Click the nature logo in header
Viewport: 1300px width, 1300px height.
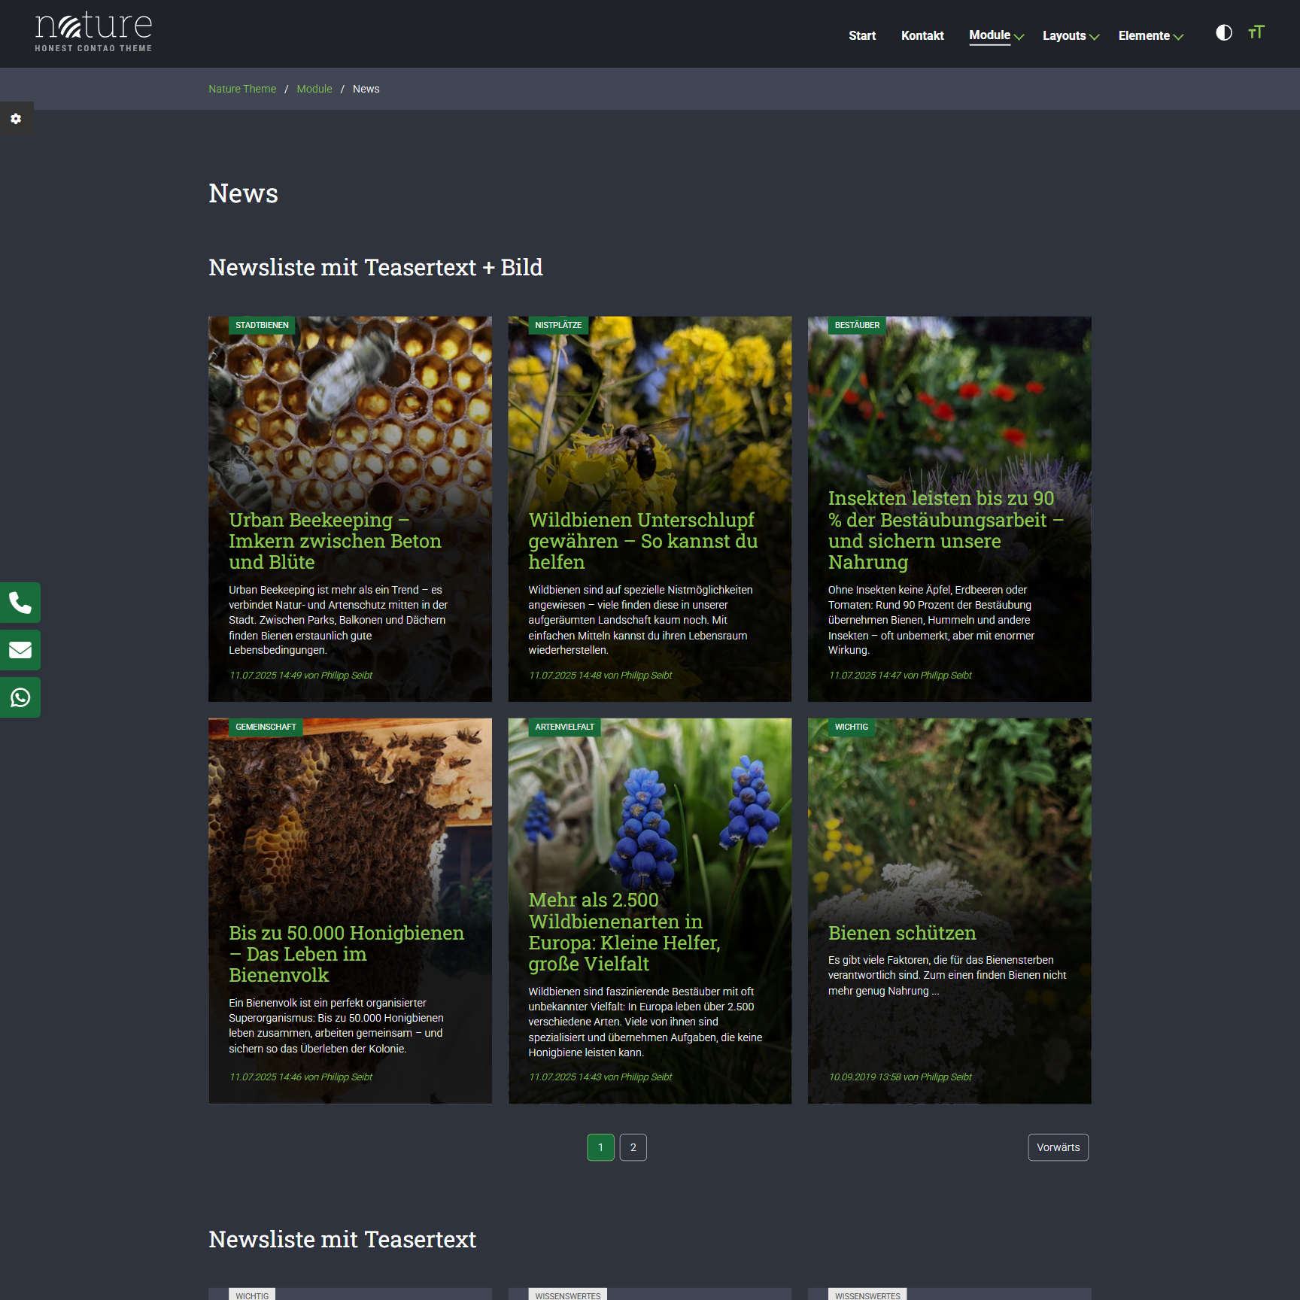point(93,32)
